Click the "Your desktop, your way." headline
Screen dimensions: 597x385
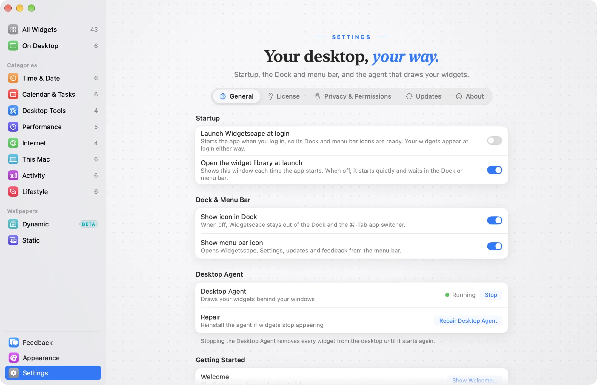click(351, 56)
